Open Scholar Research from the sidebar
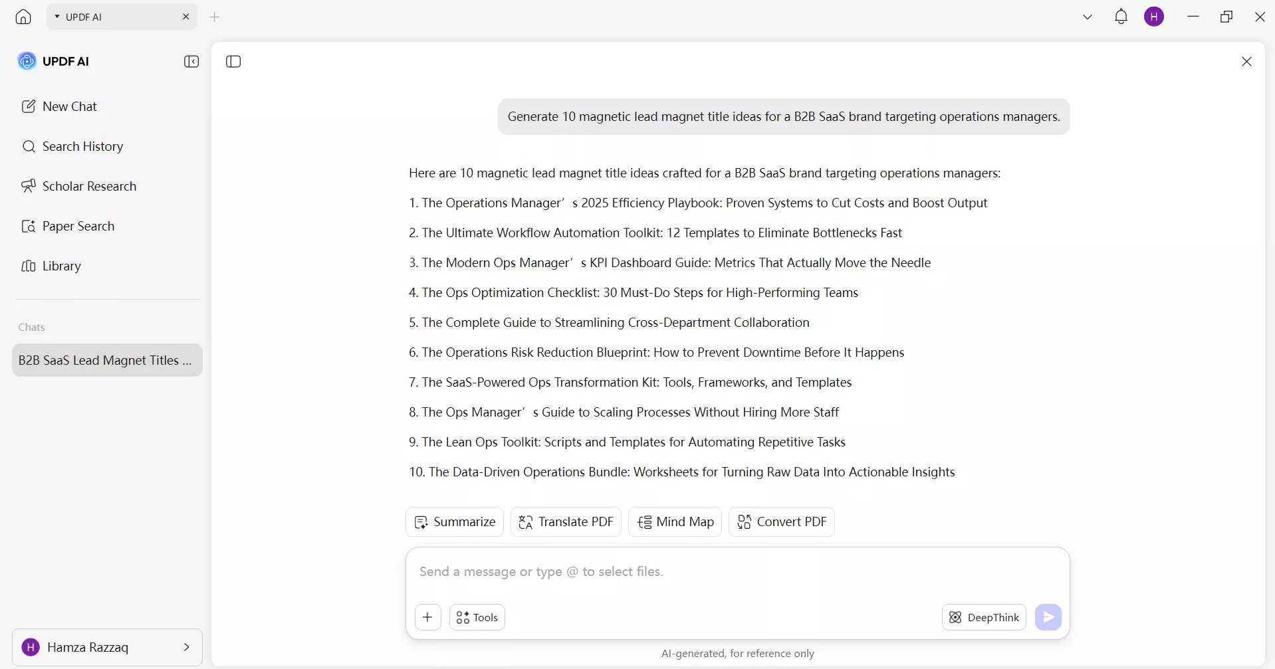The width and height of the screenshot is (1275, 669). click(x=89, y=186)
